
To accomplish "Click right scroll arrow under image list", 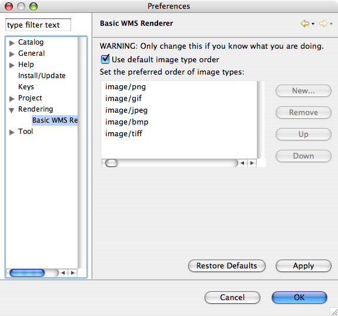I will [x=252, y=163].
